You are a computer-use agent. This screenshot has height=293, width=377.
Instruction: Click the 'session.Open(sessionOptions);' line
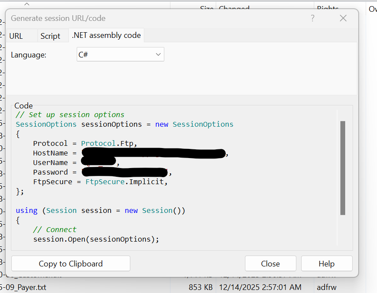pos(96,239)
